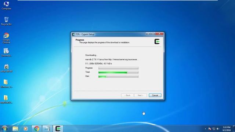Click the page description under the Progress heading
Image resolution: width=235 pixels, height=132 pixels.
tap(104, 43)
